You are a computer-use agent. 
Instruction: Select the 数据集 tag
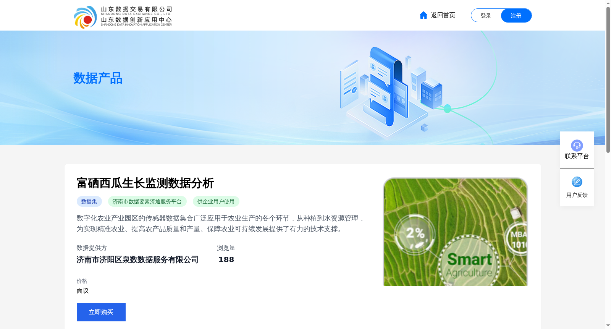pyautogui.click(x=89, y=201)
